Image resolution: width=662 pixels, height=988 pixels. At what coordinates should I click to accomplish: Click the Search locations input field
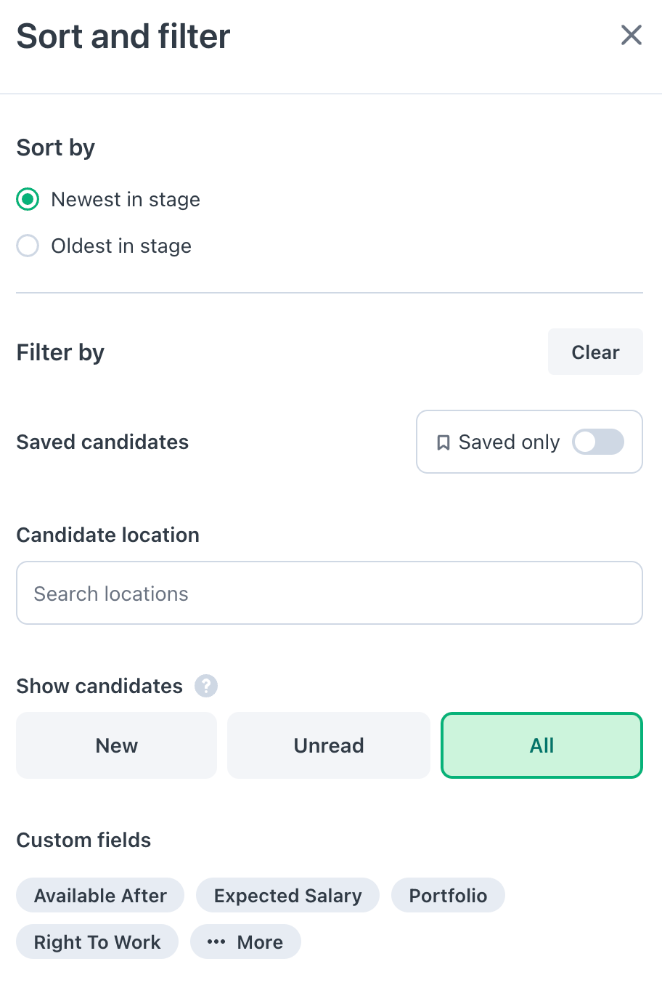click(x=330, y=593)
